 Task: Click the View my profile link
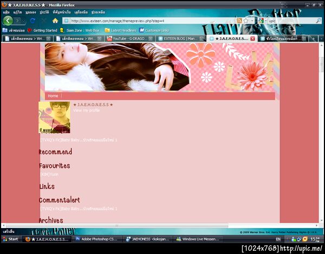point(87,110)
